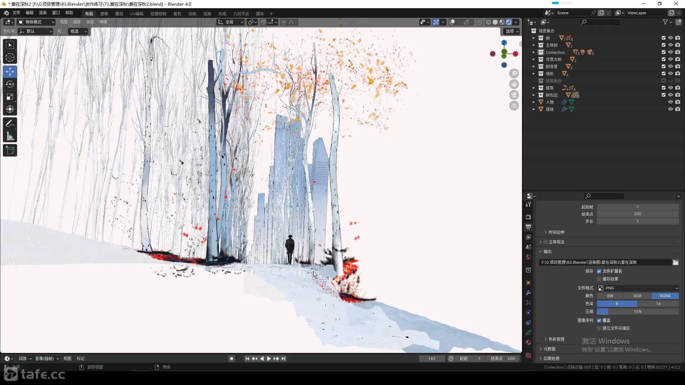The image size is (685, 385).
Task: Activate the 3D cursor tool
Action: tap(10, 57)
